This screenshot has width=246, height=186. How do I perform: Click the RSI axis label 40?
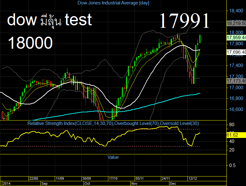point(232,141)
